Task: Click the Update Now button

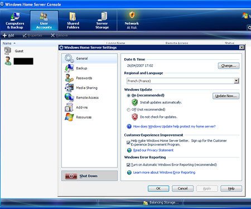Action: [226, 96]
